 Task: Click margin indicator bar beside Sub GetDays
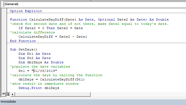point(4,49)
